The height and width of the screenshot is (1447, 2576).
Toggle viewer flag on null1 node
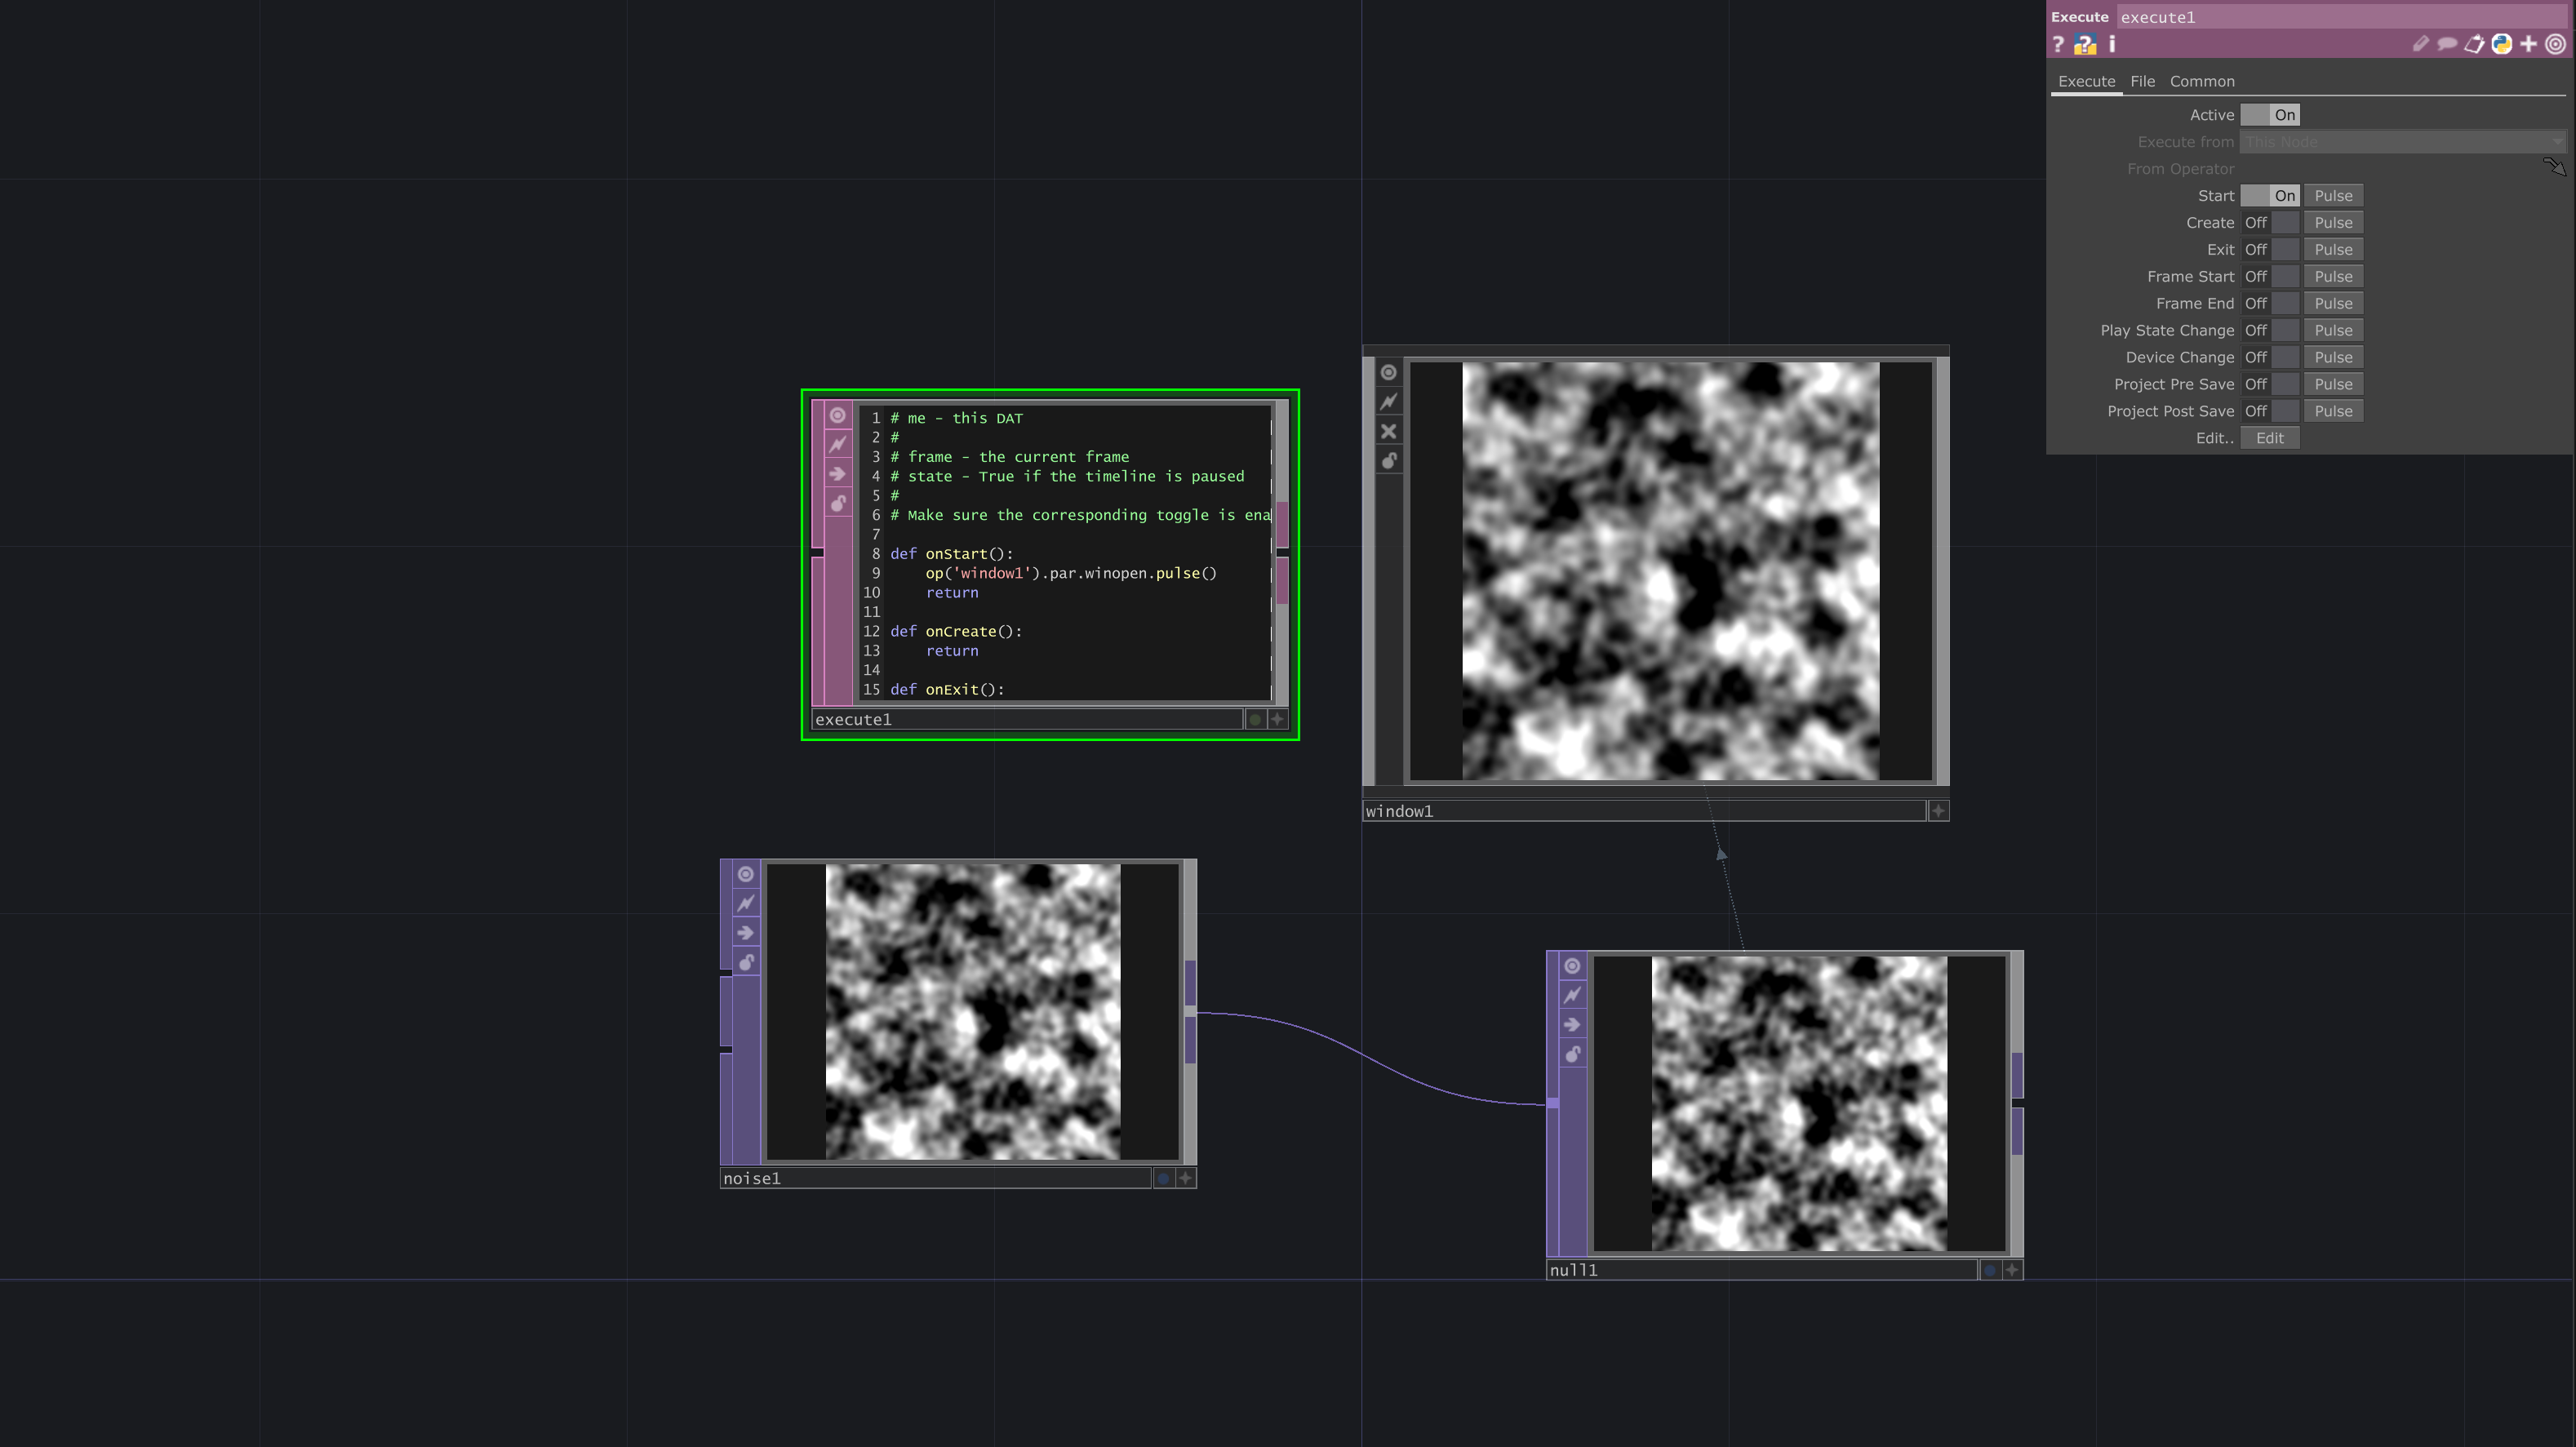[x=1572, y=966]
